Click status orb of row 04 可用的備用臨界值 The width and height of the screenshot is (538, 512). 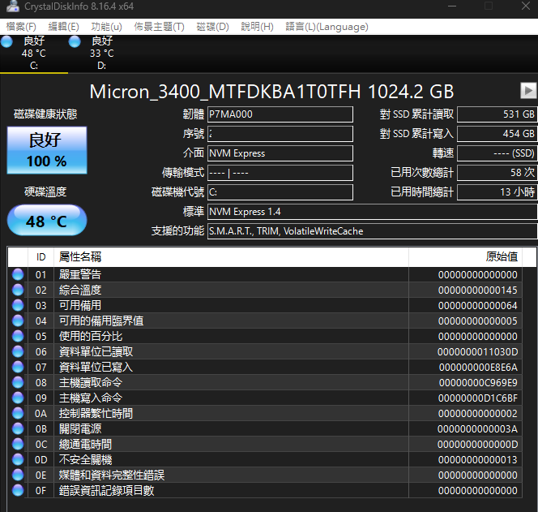[x=18, y=321]
